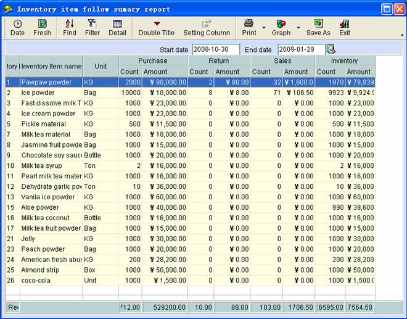Open the Find tool icon

[69, 23]
